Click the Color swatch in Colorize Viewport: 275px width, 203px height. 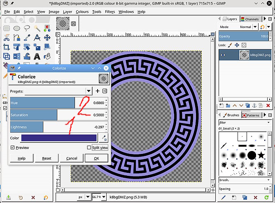(x=59, y=138)
